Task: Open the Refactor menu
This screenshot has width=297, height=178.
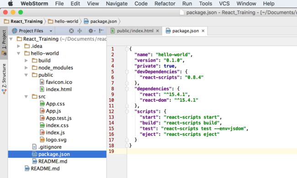Action: coord(165,3)
